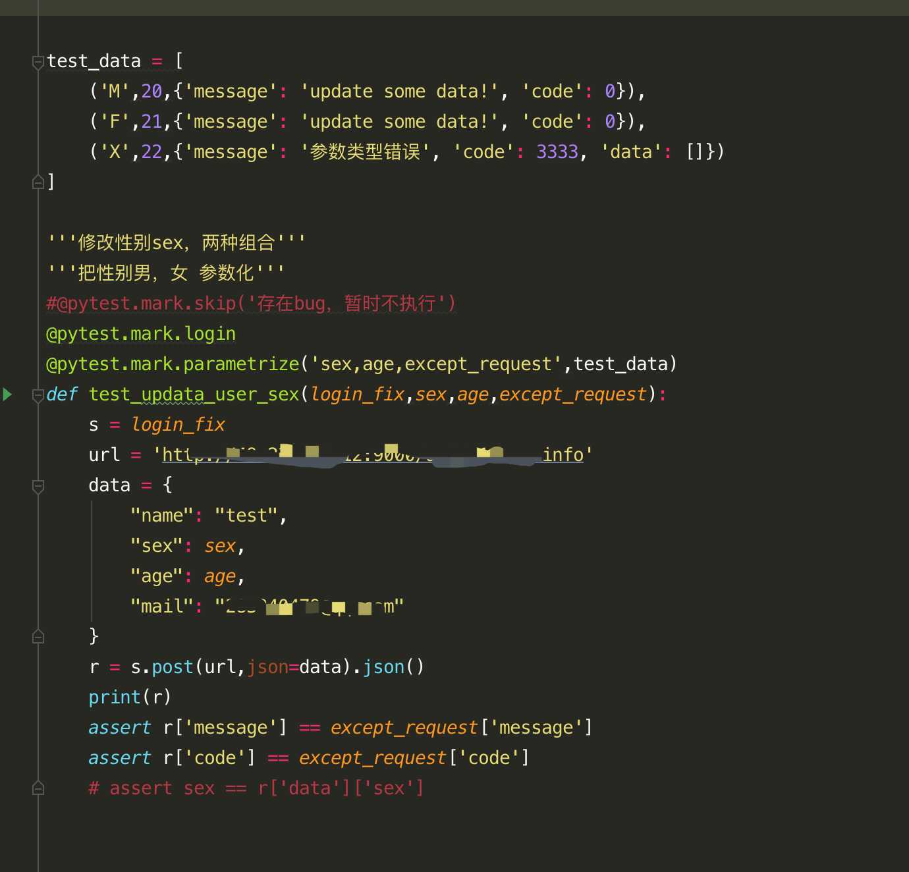Image resolution: width=909 pixels, height=872 pixels.
Task: Click the number 20 in the test data
Action: coord(151,92)
